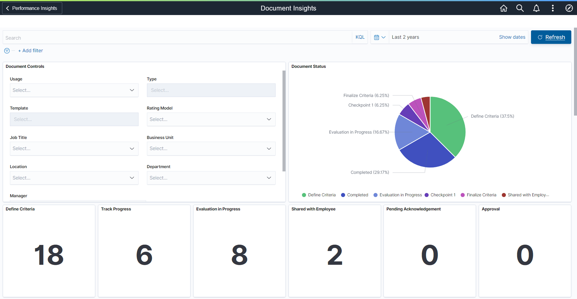Open the more options menu
577x299 pixels.
click(x=553, y=8)
